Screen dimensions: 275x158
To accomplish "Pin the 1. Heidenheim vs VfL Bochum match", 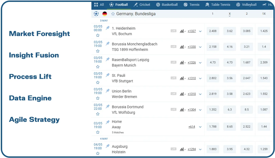I will [x=107, y=28].
